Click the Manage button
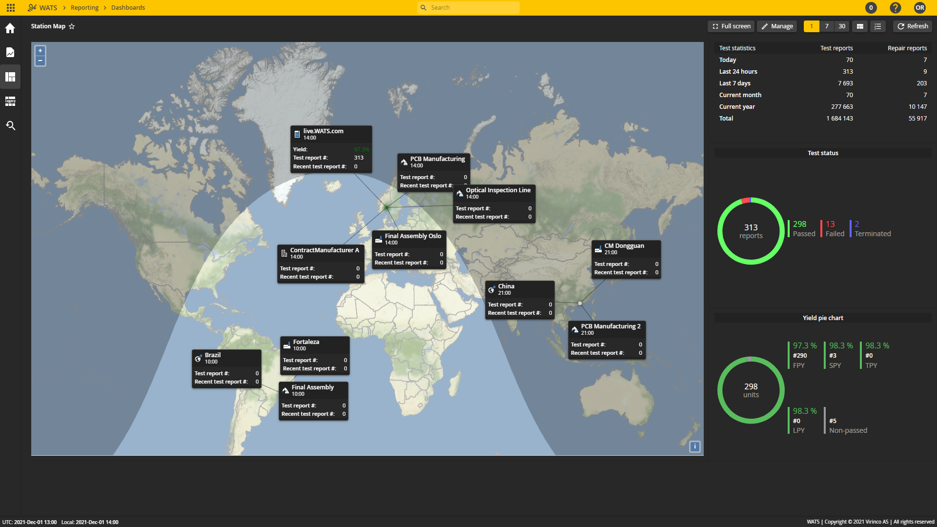This screenshot has width=937, height=527. (x=777, y=26)
